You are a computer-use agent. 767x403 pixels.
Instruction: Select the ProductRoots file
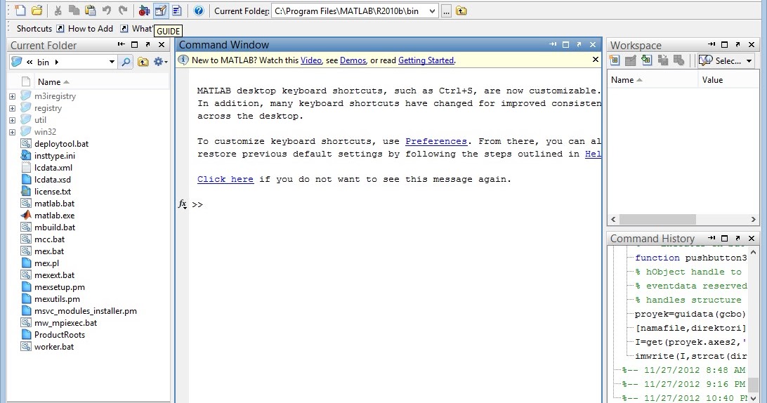coord(59,334)
